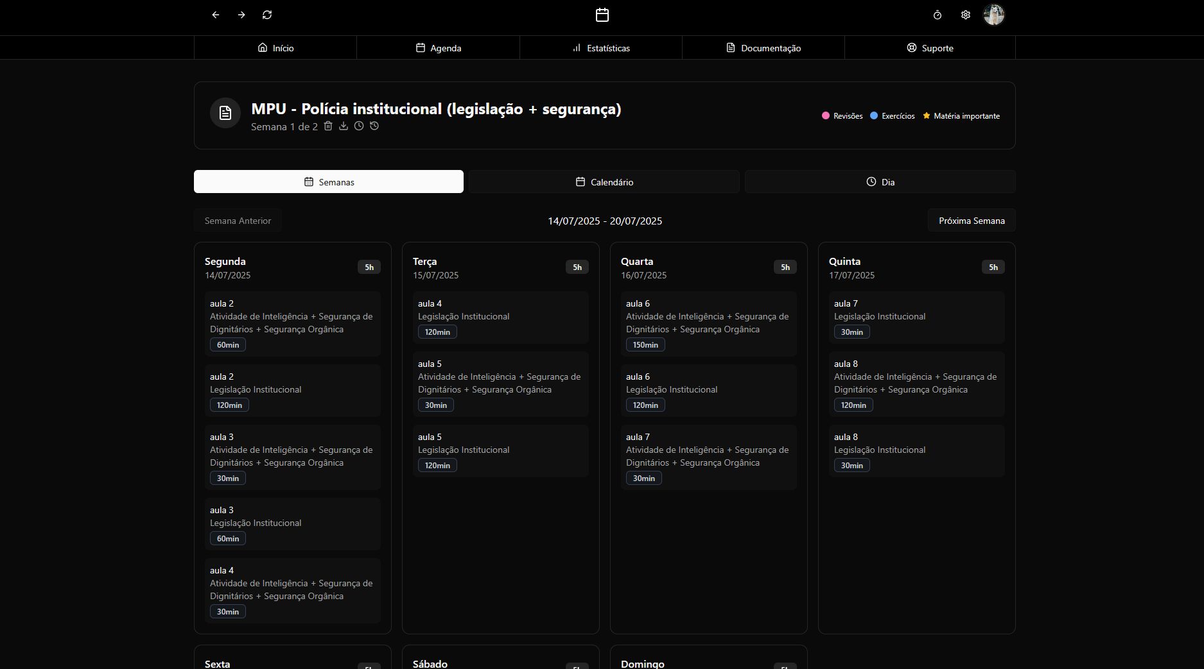Click the clock icon next to download
Screen dimensions: 1204x669
(x=359, y=126)
